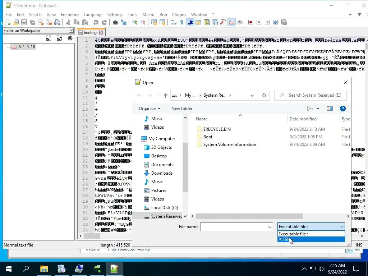
Task: Refresh the Open dialog folder listing
Action: tap(264, 95)
